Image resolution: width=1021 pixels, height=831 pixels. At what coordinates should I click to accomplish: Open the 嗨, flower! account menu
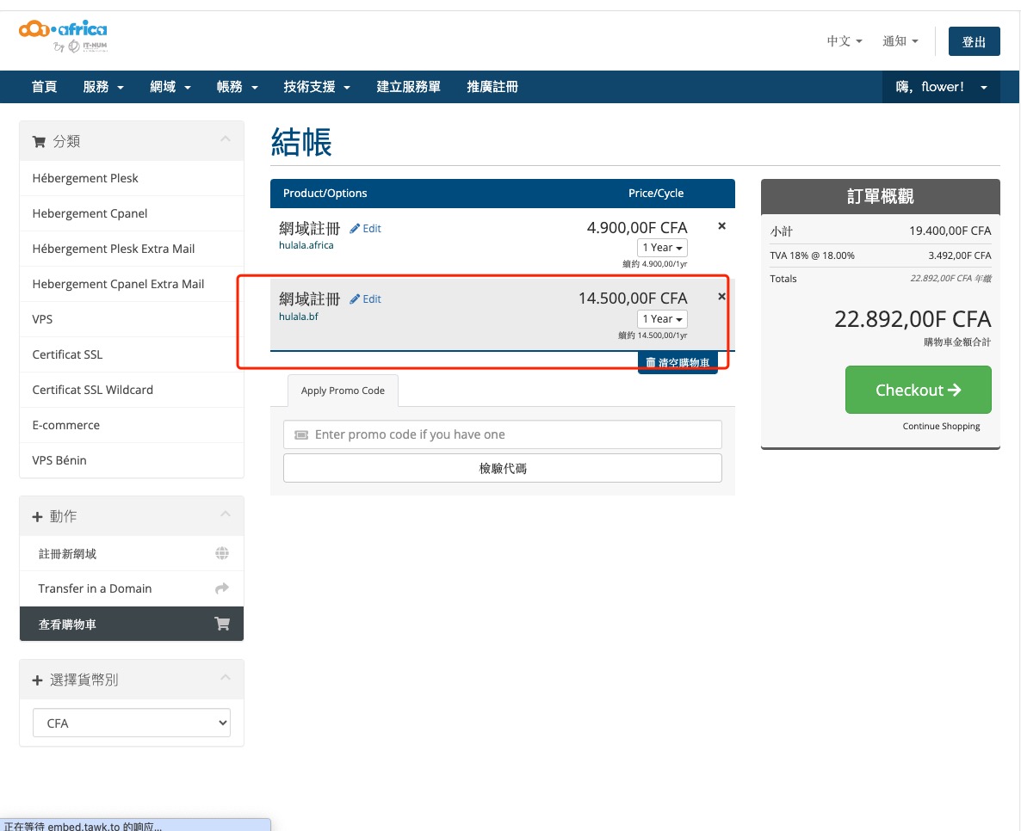[x=941, y=87]
